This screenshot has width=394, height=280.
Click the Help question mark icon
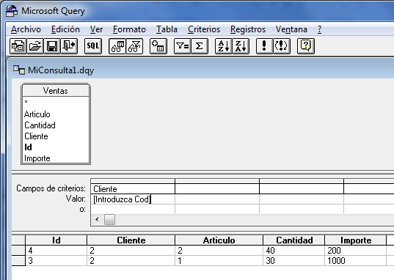(x=305, y=46)
